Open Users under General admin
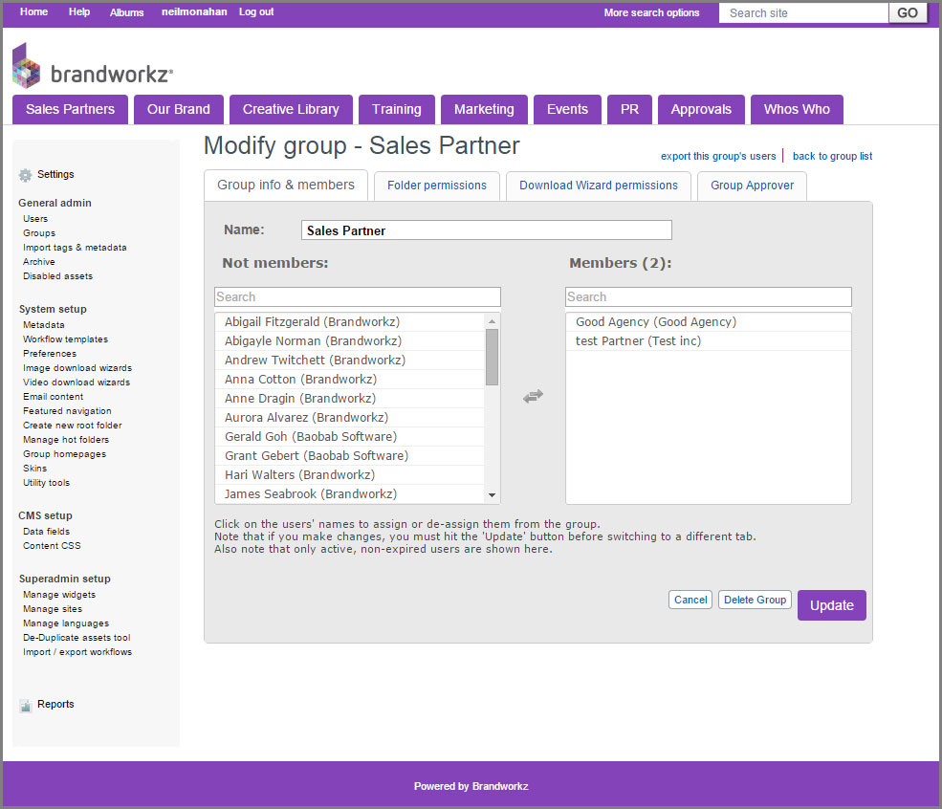The image size is (942, 809). click(x=35, y=219)
